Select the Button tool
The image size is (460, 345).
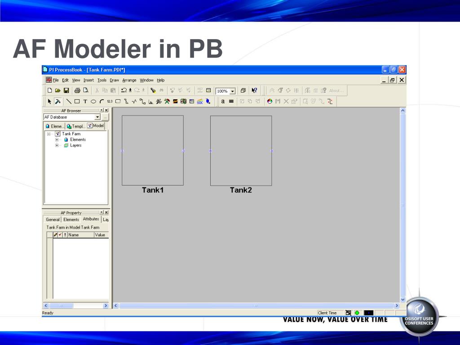point(118,101)
